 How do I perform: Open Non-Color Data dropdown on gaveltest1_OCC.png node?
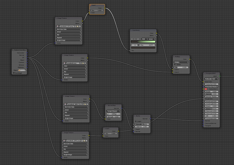point(68,29)
